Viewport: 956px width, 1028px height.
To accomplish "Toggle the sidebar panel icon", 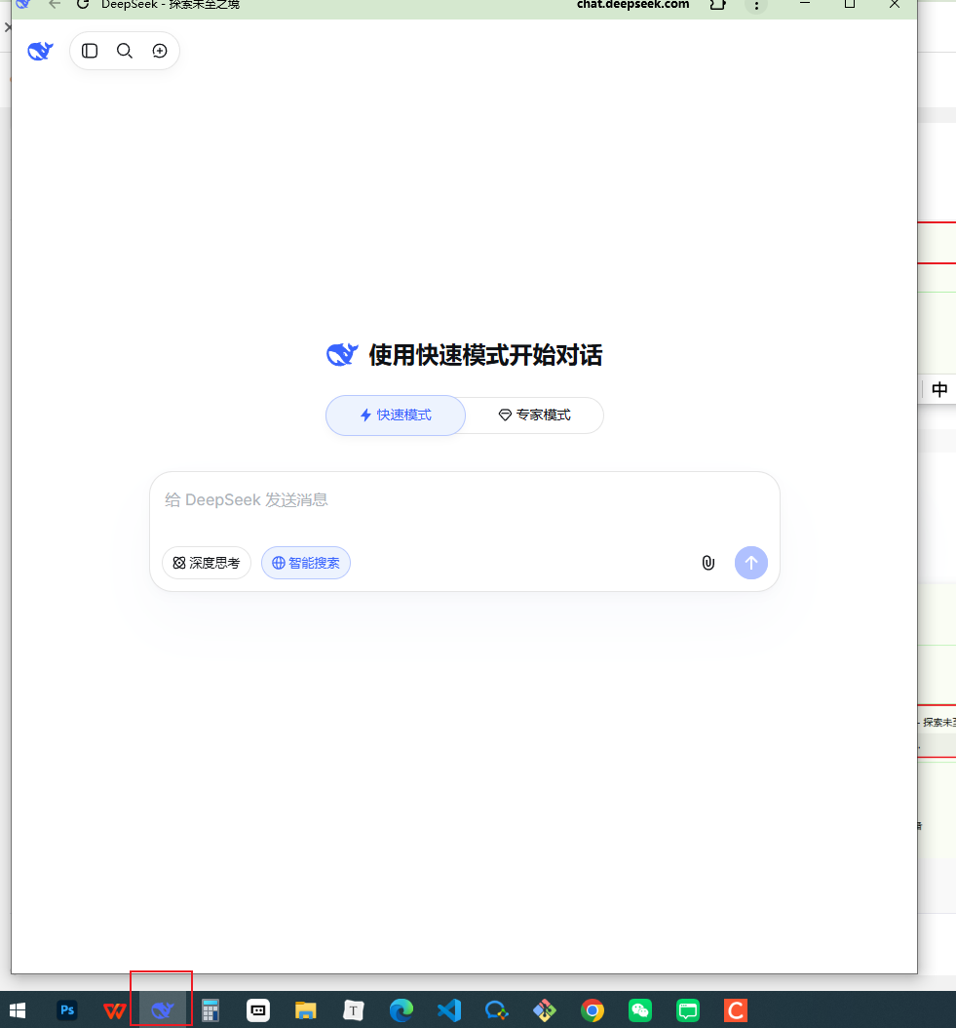I will pos(90,51).
